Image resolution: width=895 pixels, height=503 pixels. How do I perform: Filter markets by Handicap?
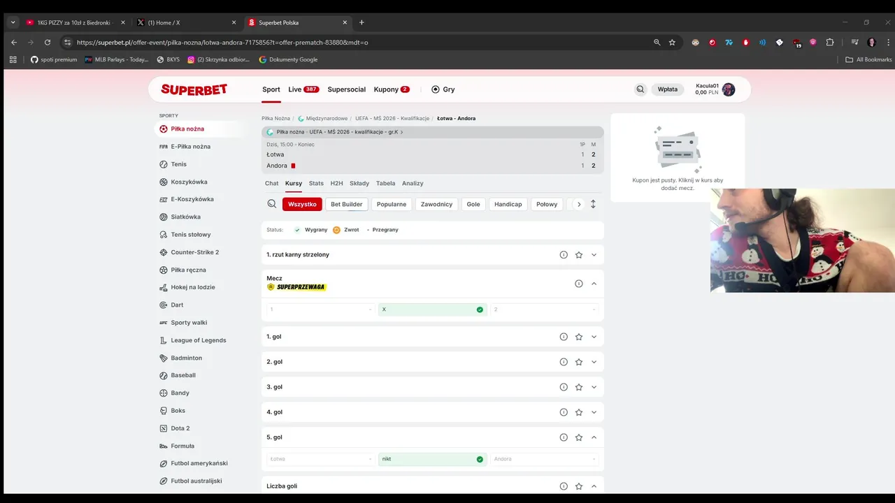tap(508, 204)
